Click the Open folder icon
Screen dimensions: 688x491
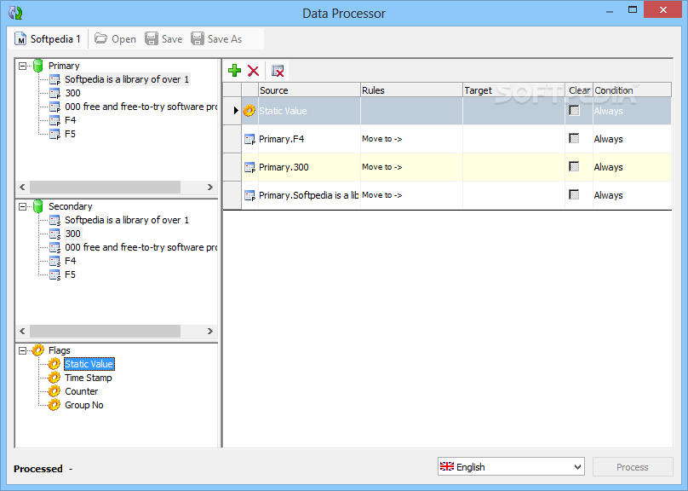tap(101, 38)
